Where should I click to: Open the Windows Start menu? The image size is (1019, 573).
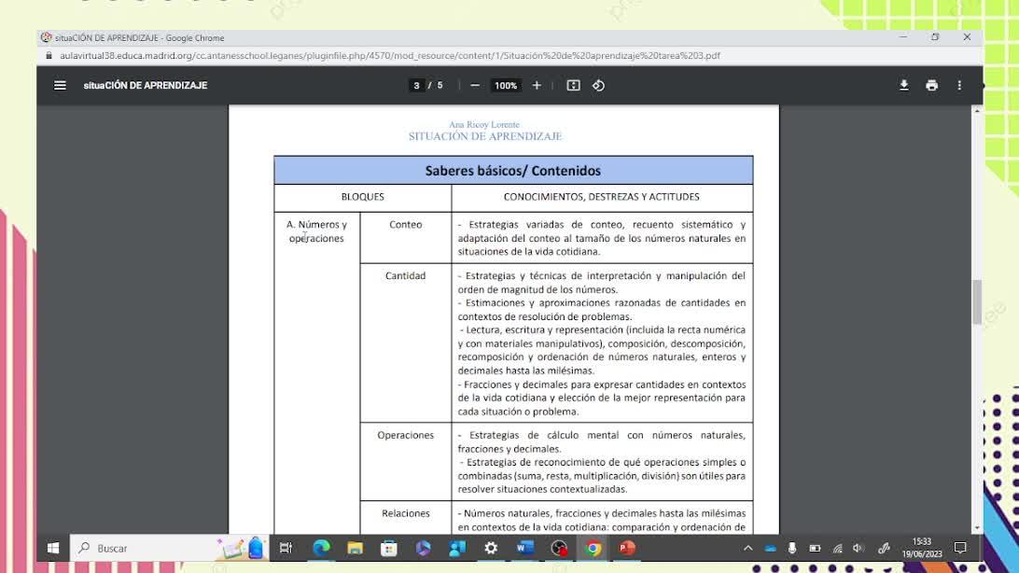tap(53, 549)
